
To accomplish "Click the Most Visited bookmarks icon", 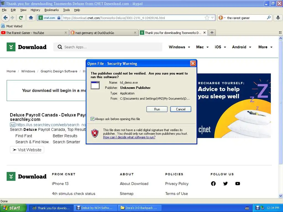I will [x=3, y=26].
